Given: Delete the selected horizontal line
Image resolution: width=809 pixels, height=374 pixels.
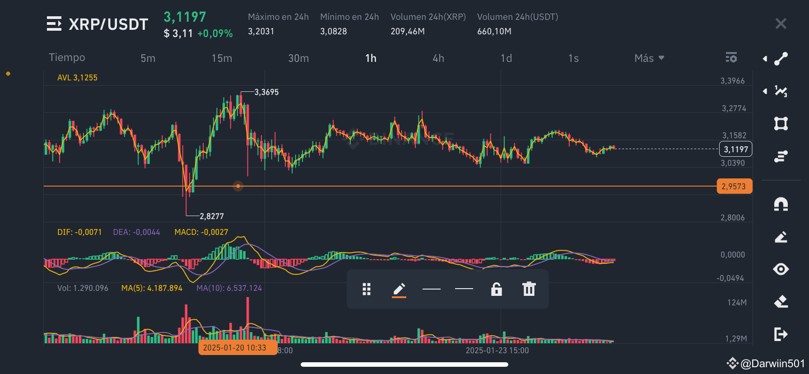Looking at the screenshot, I should point(529,289).
